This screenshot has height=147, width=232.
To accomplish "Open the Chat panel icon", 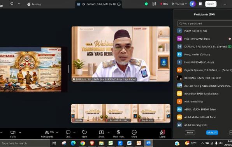I will [x=68, y=132].
